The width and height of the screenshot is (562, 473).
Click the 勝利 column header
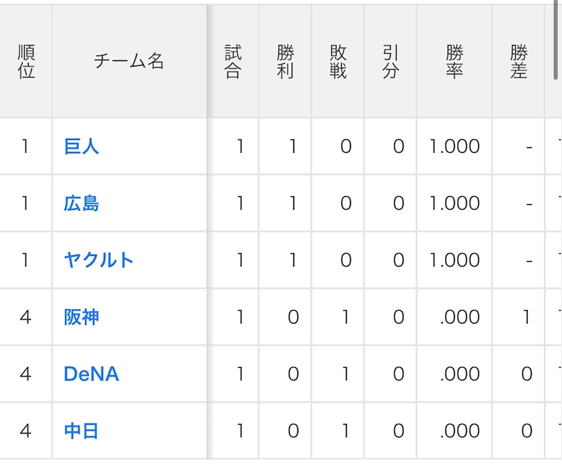285,62
